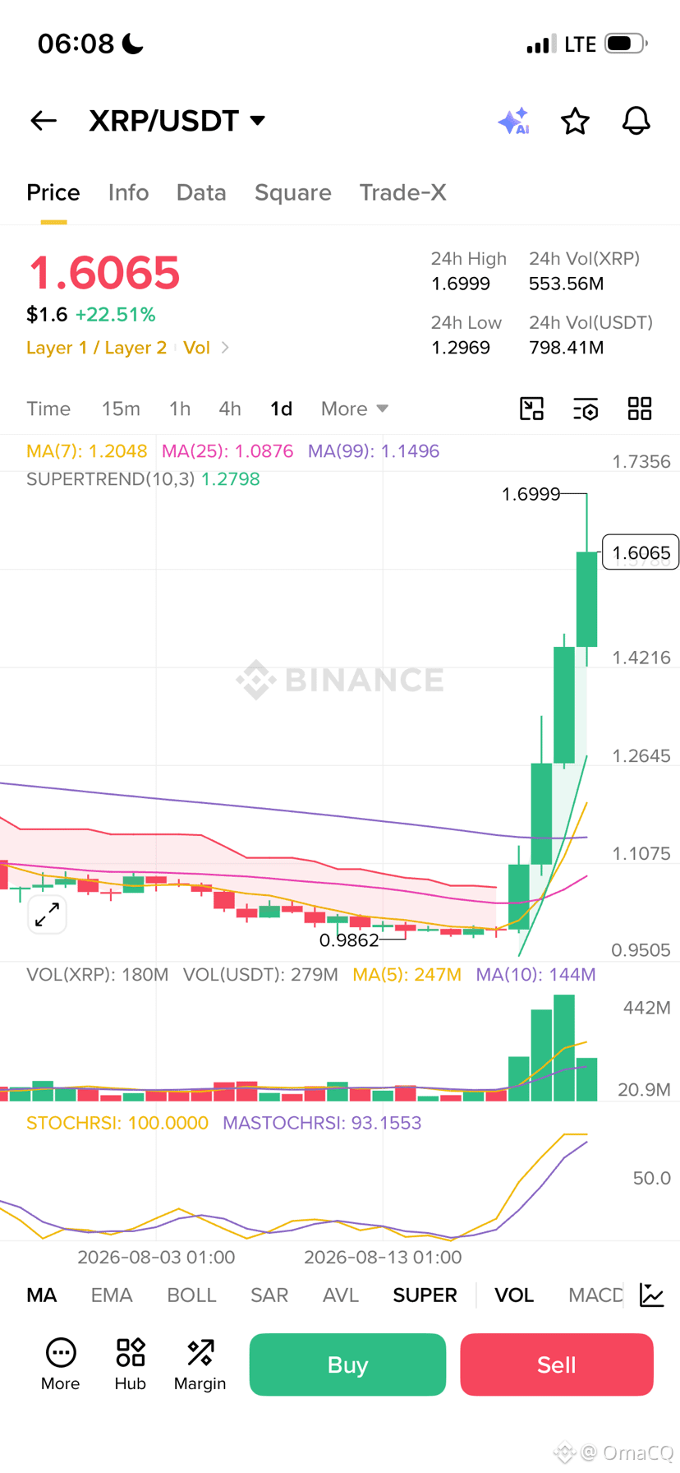Tap the 06:08 clock in status bar

pyautogui.click(x=76, y=44)
